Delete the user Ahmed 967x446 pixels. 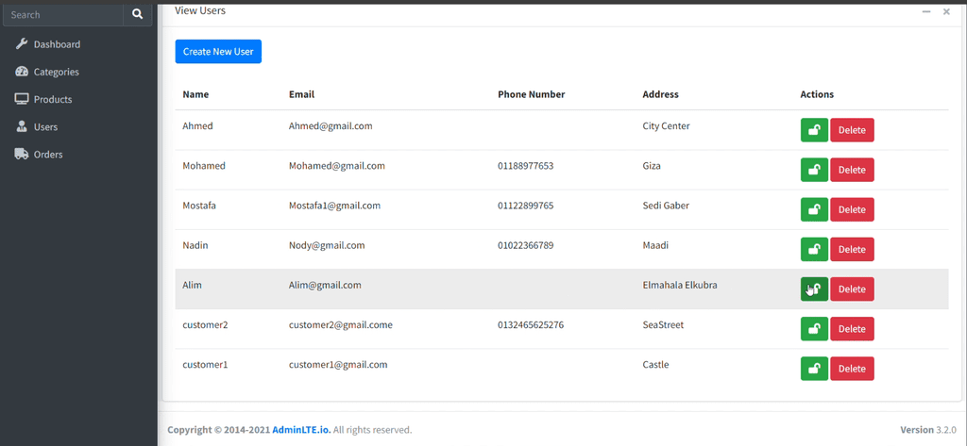[x=852, y=130]
